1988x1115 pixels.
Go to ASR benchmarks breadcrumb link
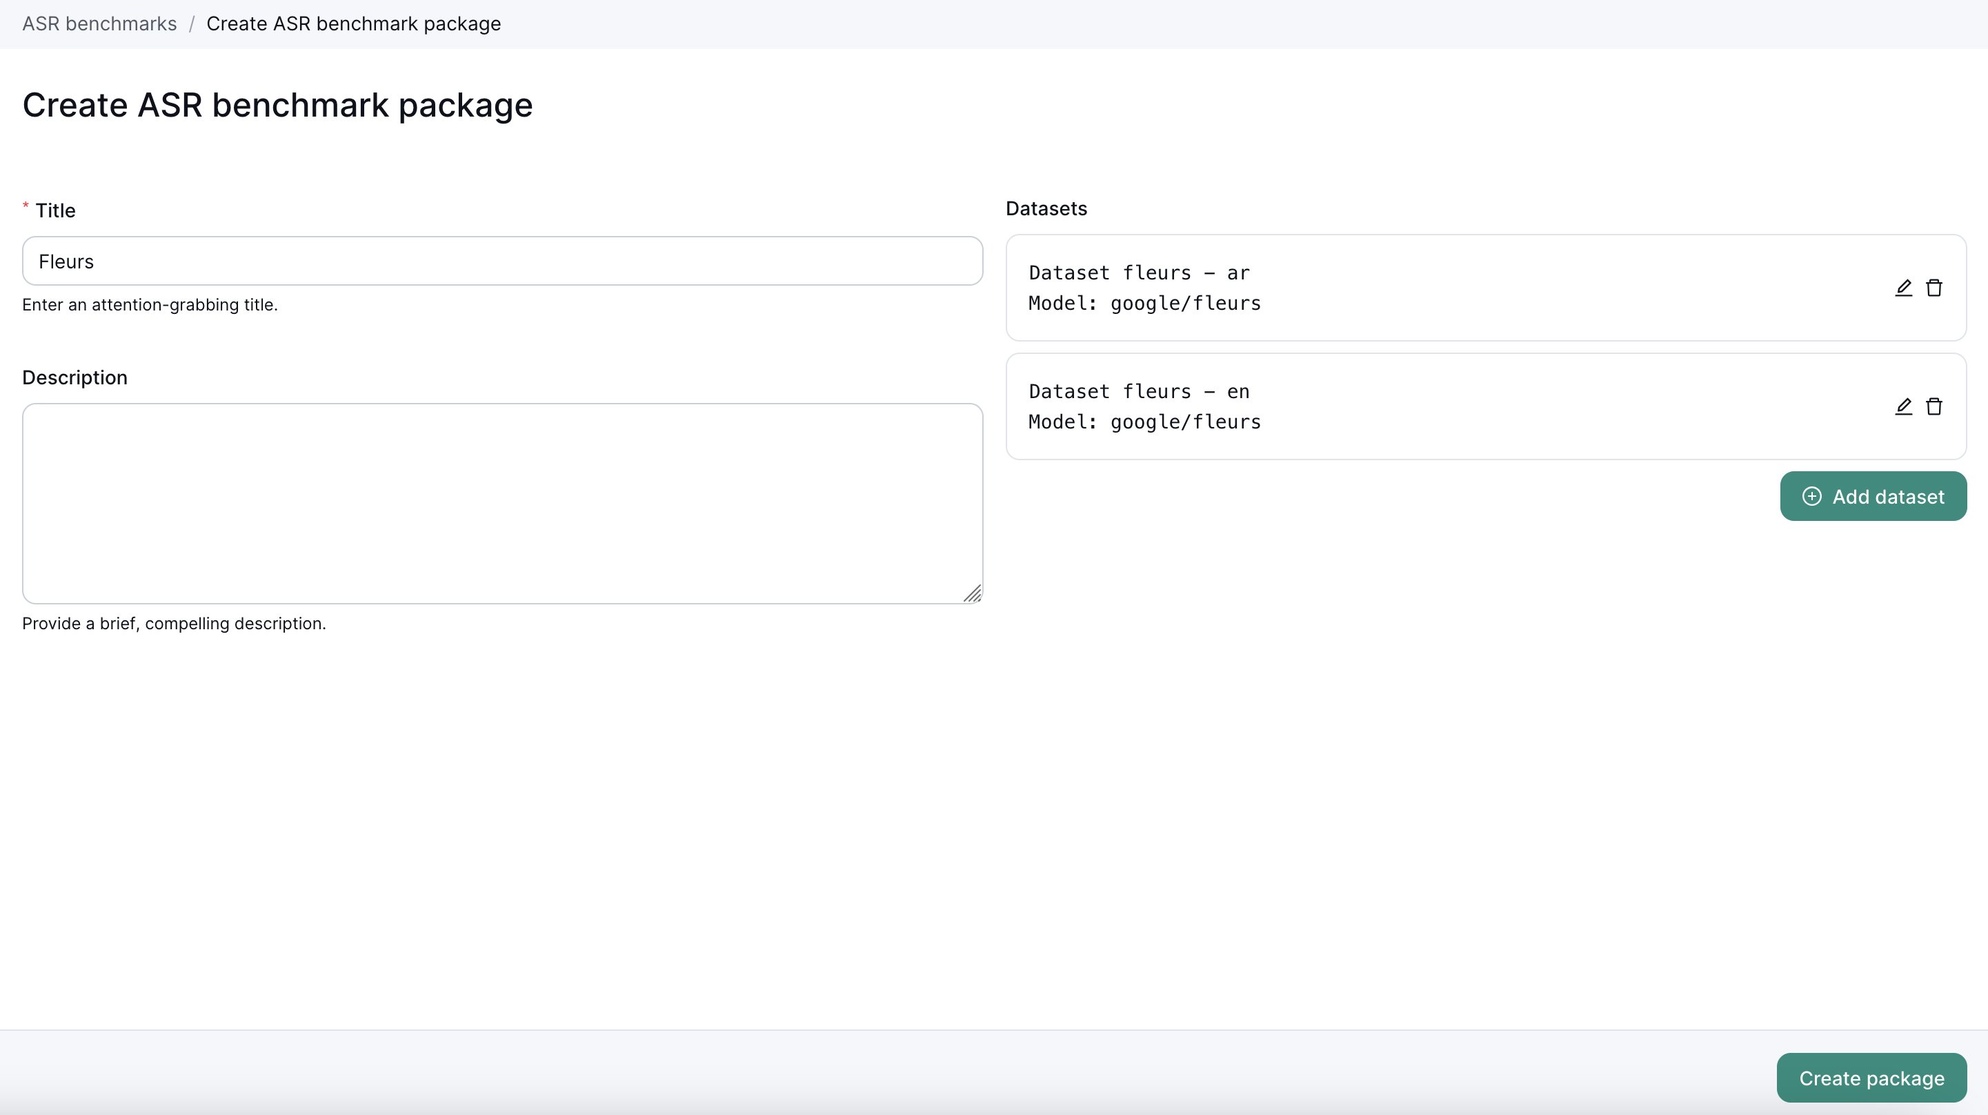coord(99,24)
